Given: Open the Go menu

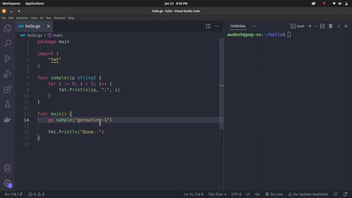Looking at the screenshot, I should pyautogui.click(x=42, y=18).
